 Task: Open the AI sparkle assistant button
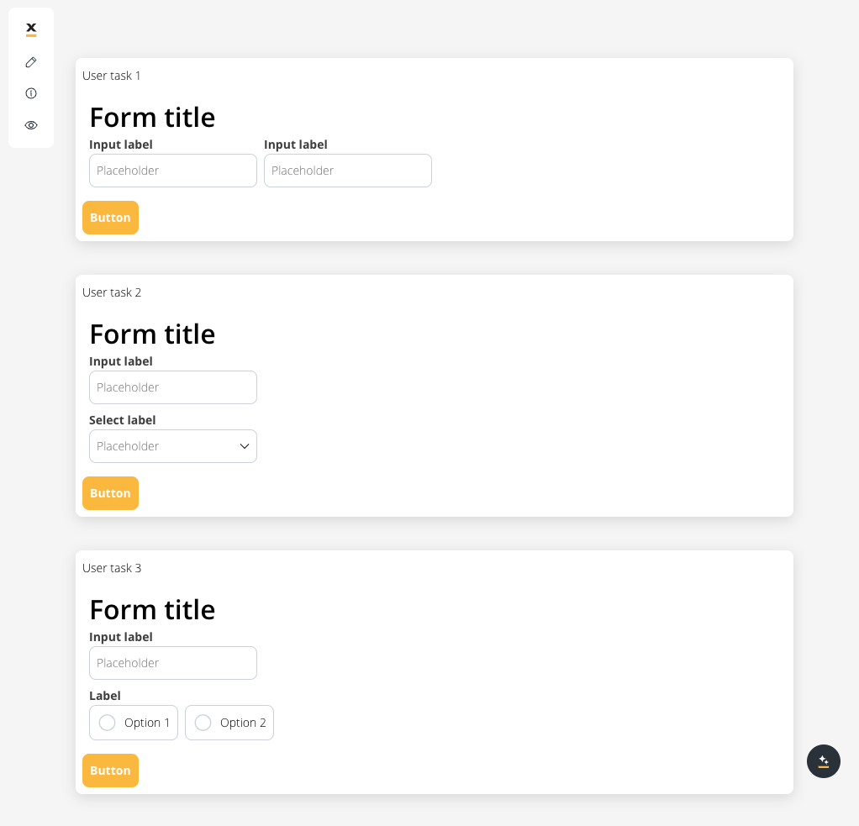(823, 760)
